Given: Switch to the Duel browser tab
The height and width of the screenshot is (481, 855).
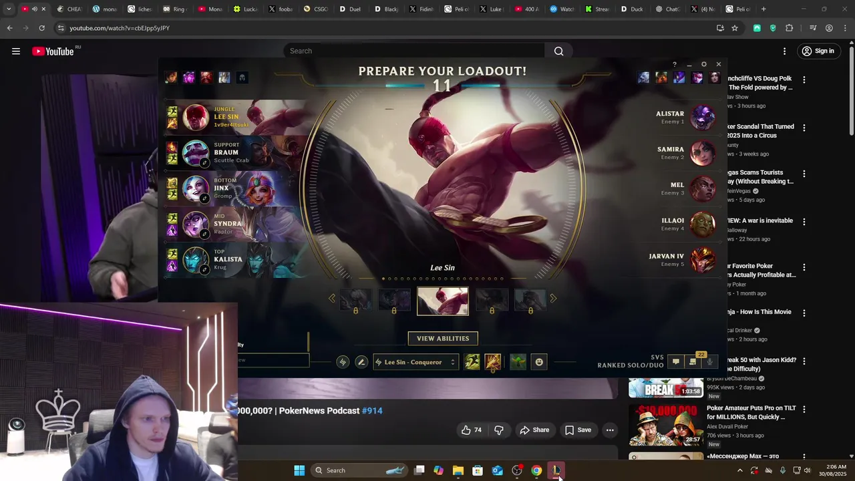Looking at the screenshot, I should 350,9.
